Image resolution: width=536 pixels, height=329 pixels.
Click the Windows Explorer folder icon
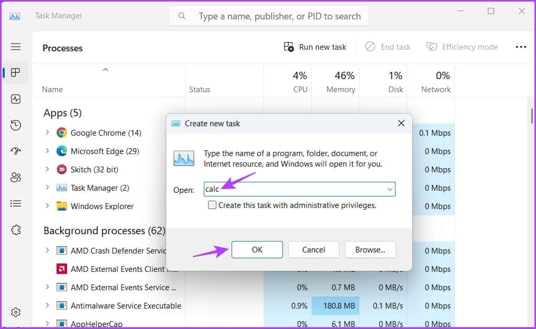pos(61,206)
